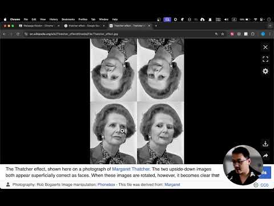Open the clock icon in menu bar
The image size is (274, 206).
pyautogui.click(x=269, y=19)
